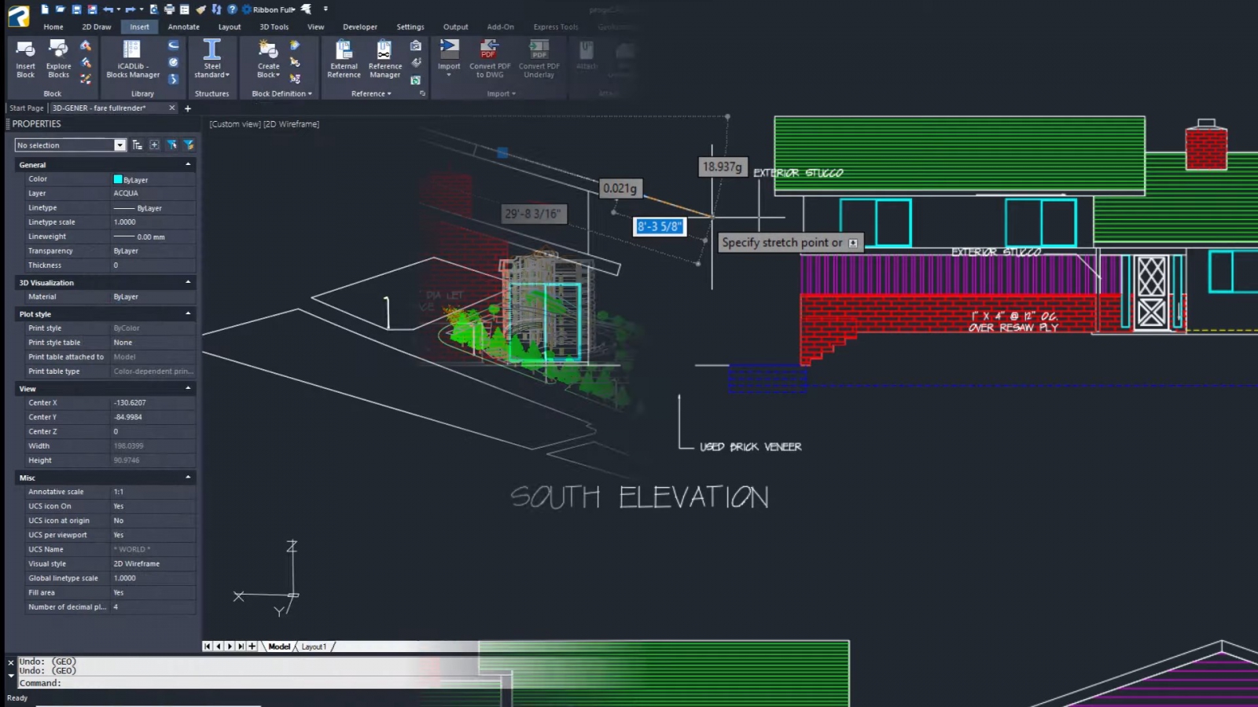1258x707 pixels.
Task: Click the External Reference icon
Action: [x=344, y=58]
